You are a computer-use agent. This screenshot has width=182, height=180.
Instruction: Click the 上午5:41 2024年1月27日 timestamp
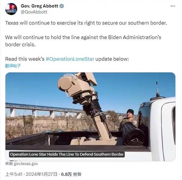click(x=31, y=174)
